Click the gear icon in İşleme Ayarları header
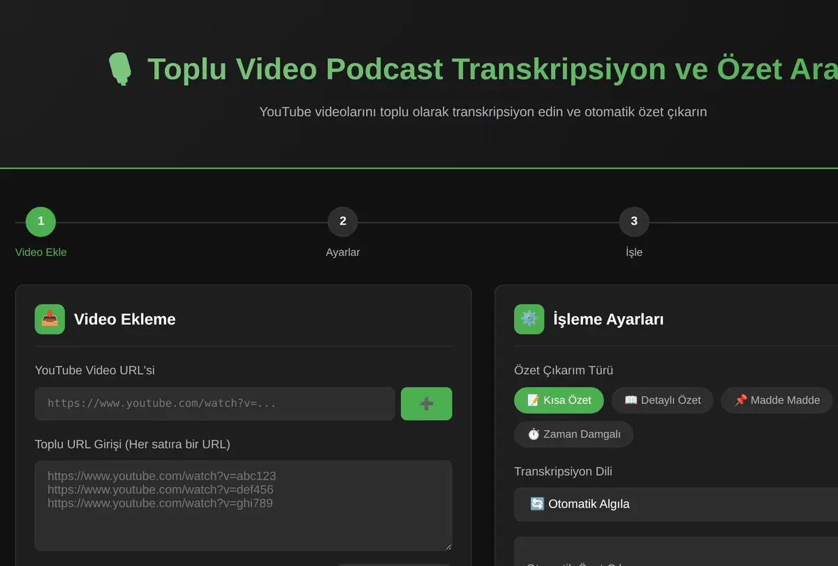The image size is (838, 566). tap(529, 319)
